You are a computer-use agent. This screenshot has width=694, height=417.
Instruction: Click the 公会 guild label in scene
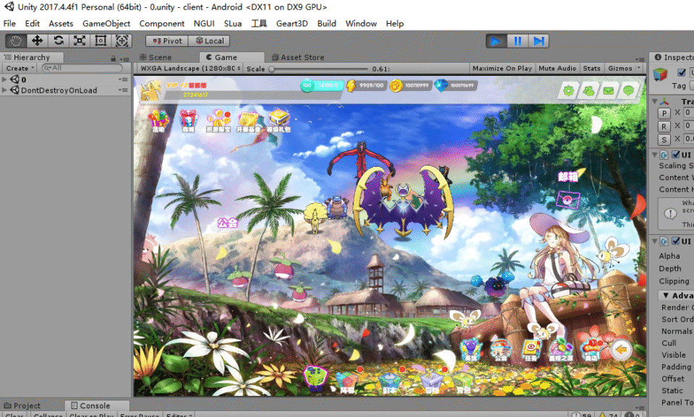point(228,223)
